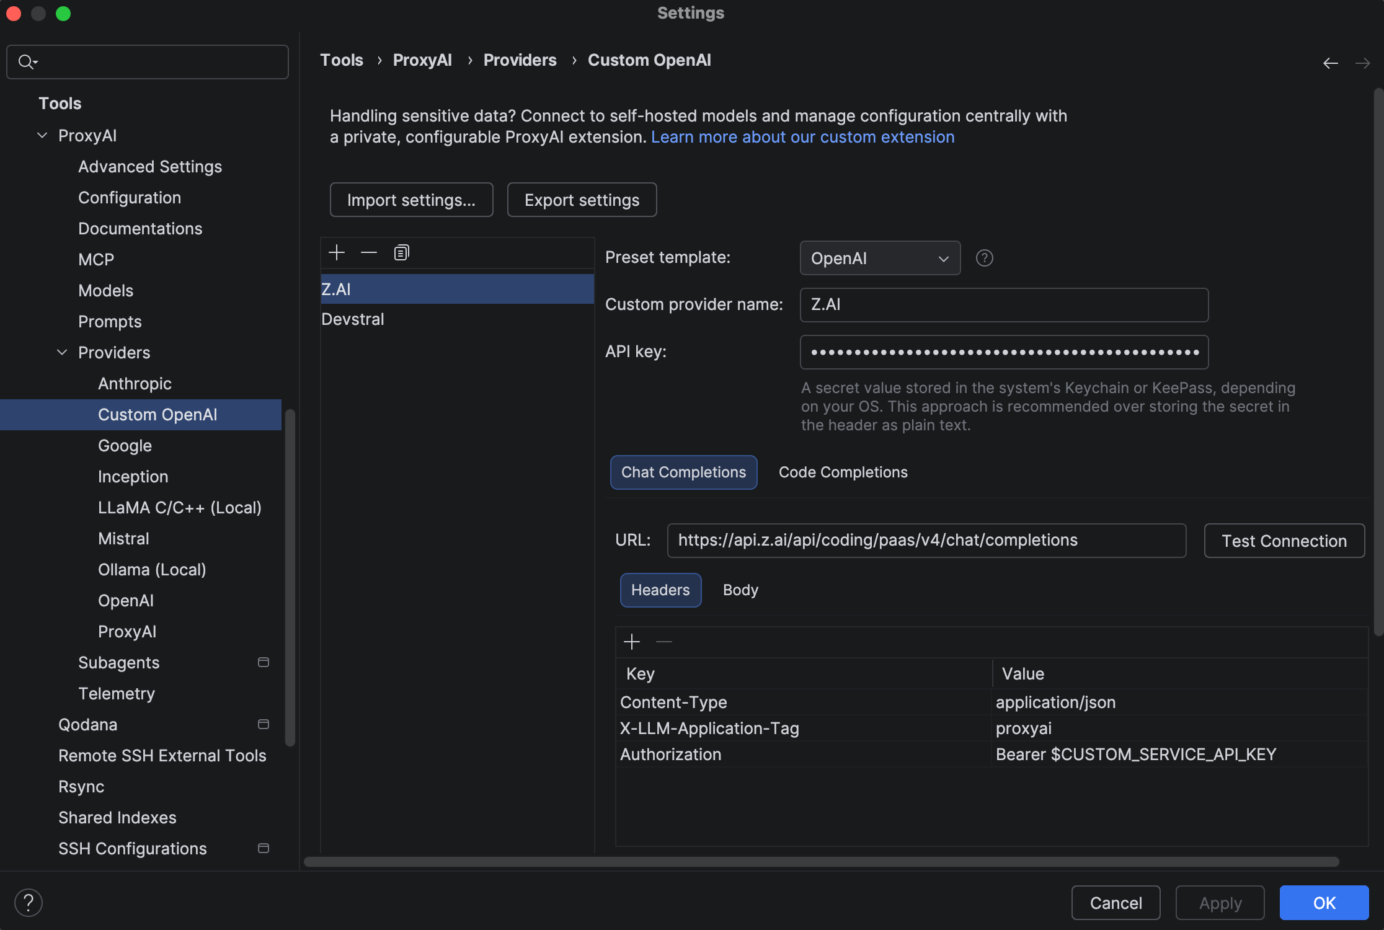The height and width of the screenshot is (930, 1384).
Task: Click the search magnifier icon
Action: pyautogui.click(x=26, y=61)
